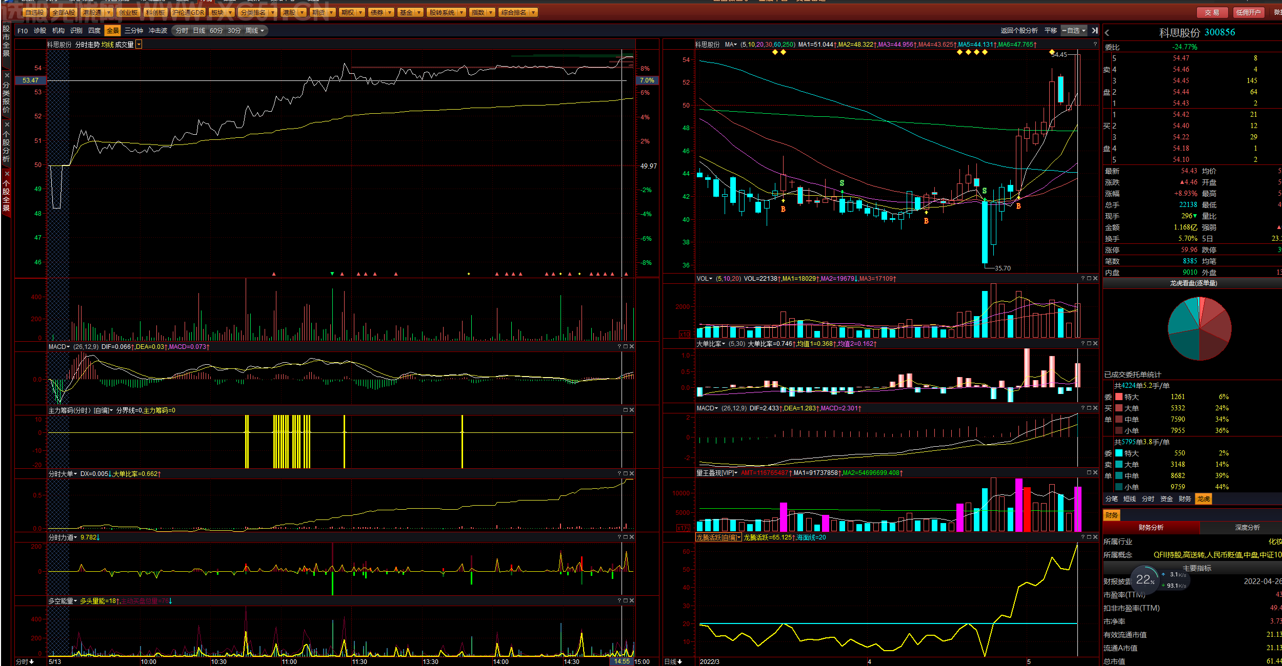Select the 60分 period toggle
The height and width of the screenshot is (666, 1282).
click(x=216, y=31)
